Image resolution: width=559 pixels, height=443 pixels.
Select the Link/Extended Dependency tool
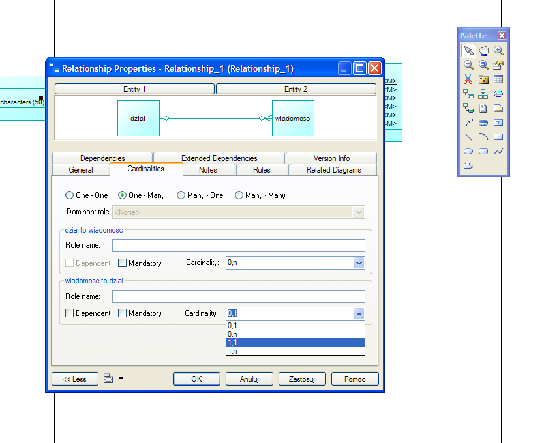click(x=468, y=122)
